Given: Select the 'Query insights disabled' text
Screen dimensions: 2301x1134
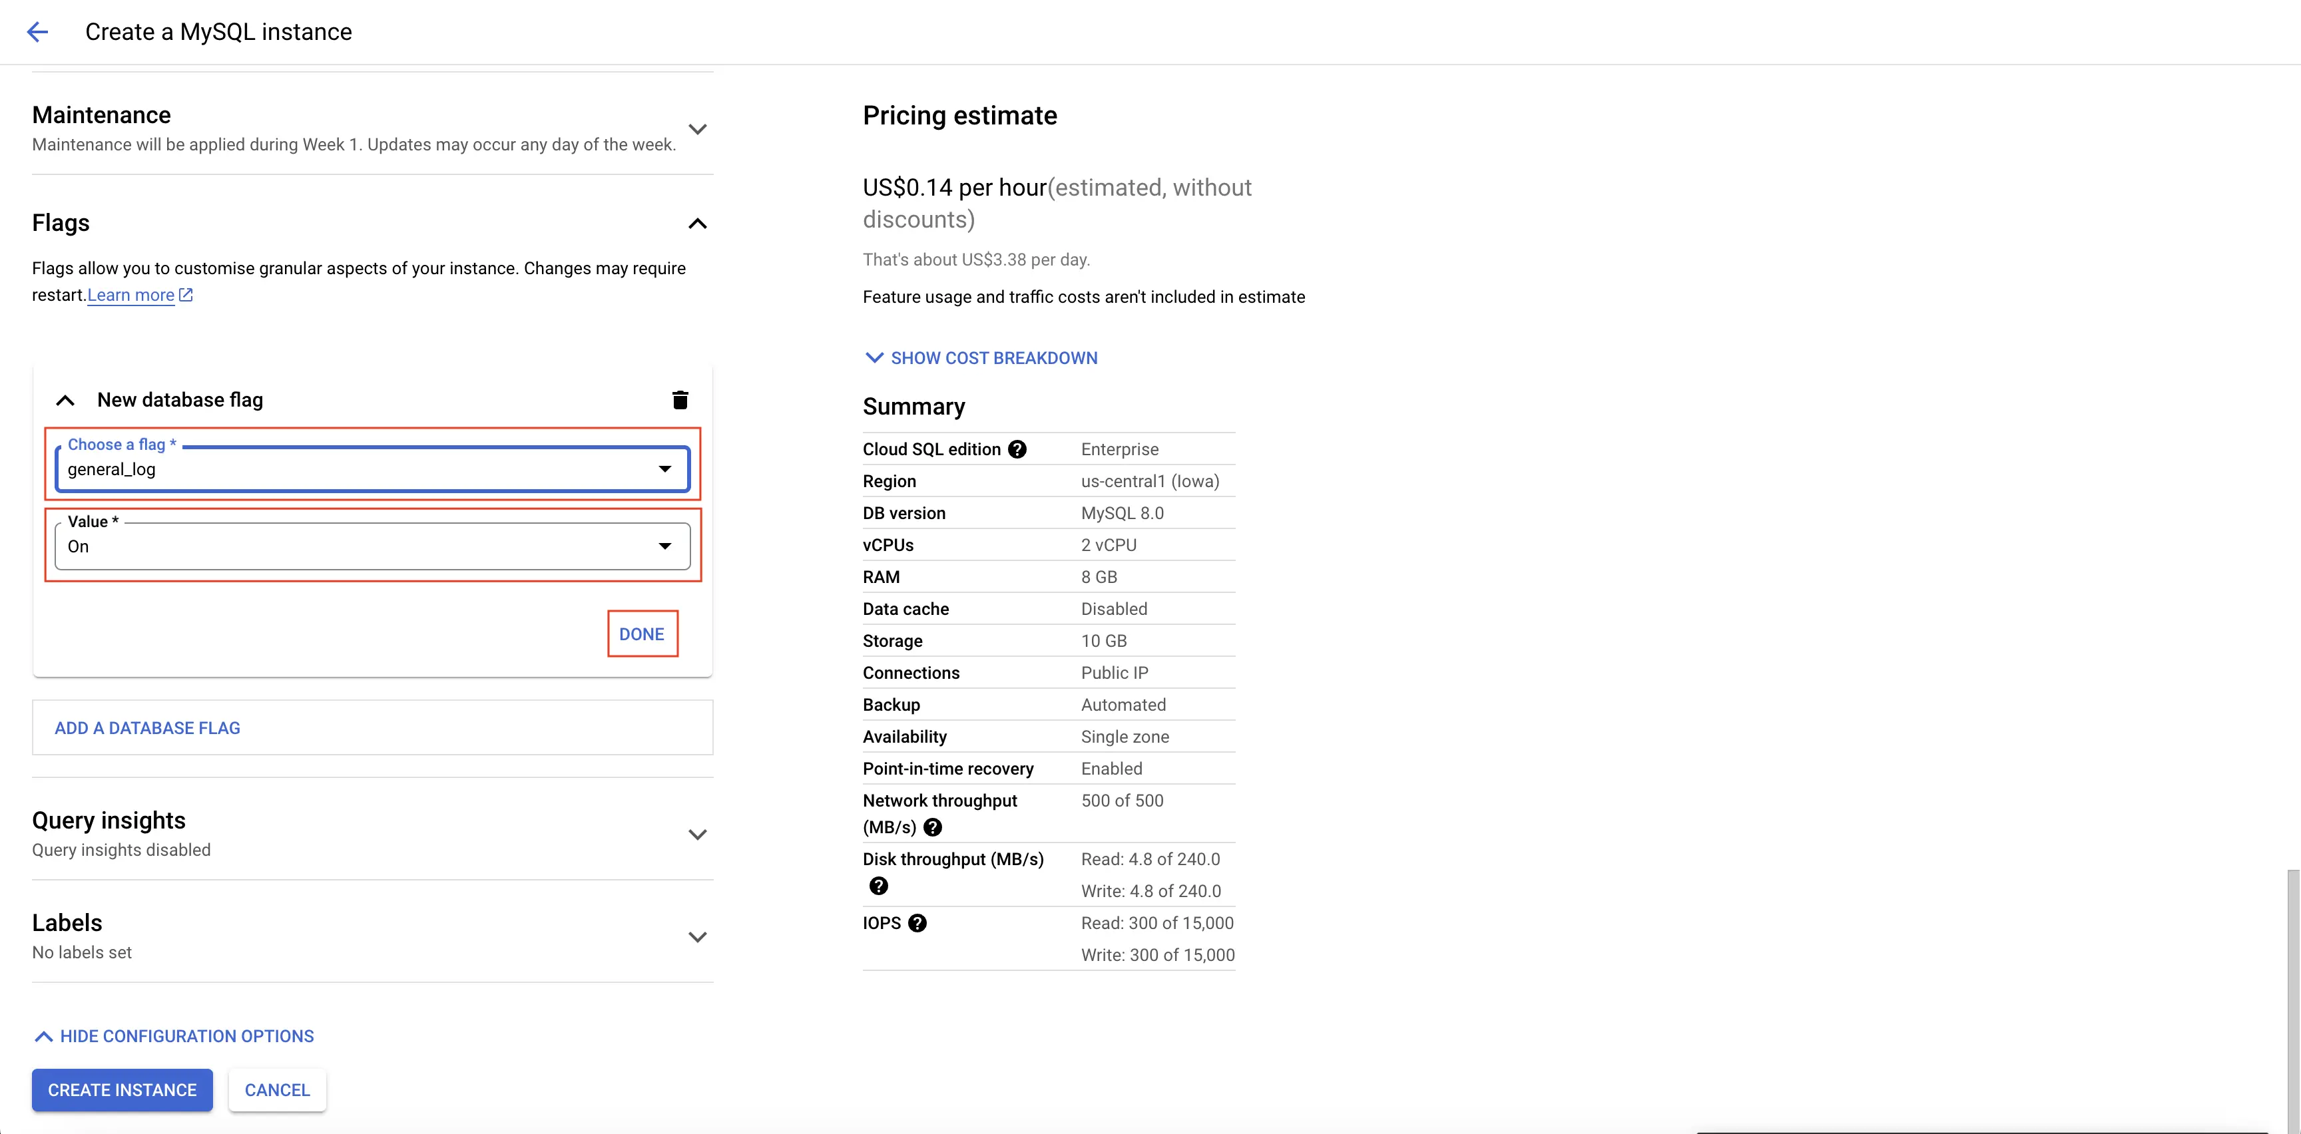Looking at the screenshot, I should (x=121, y=850).
